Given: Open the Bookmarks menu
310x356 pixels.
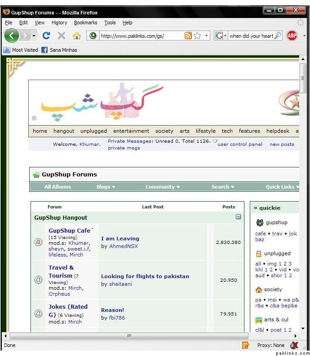Looking at the screenshot, I should coord(85,23).
